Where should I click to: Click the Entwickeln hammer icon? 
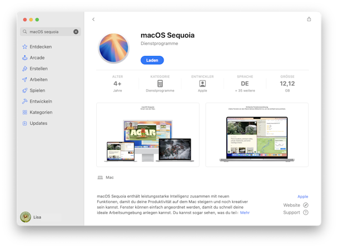pos(25,102)
